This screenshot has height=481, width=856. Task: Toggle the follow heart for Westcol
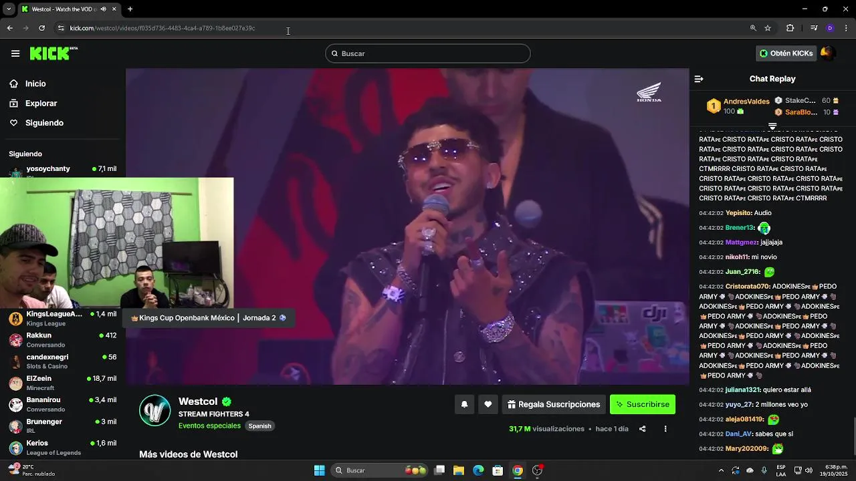(488, 404)
